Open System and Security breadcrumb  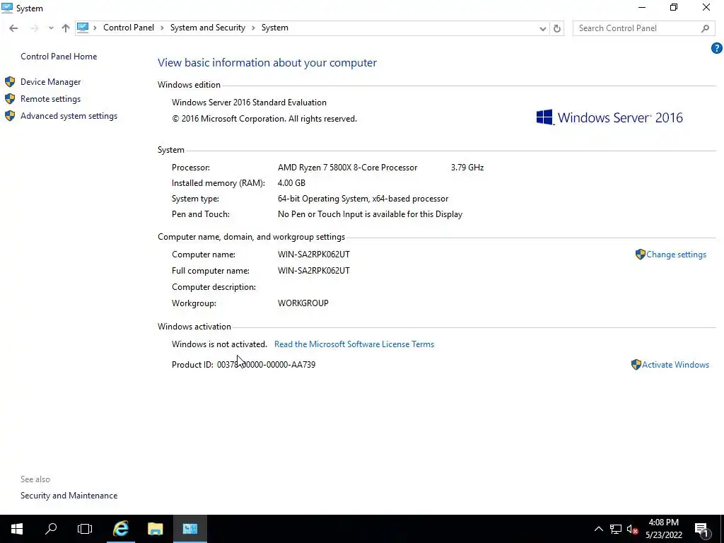click(x=208, y=28)
